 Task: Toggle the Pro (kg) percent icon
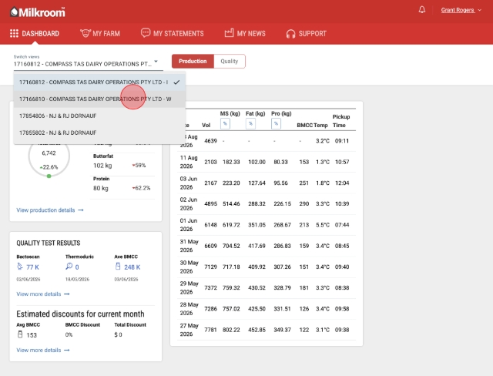(276, 123)
